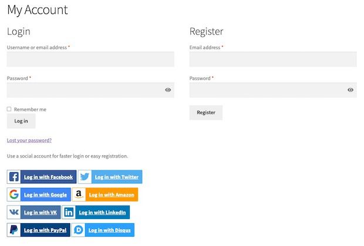Viewport: 364px width, 246px height.
Task: Select the Register email address field
Action: [x=273, y=59]
